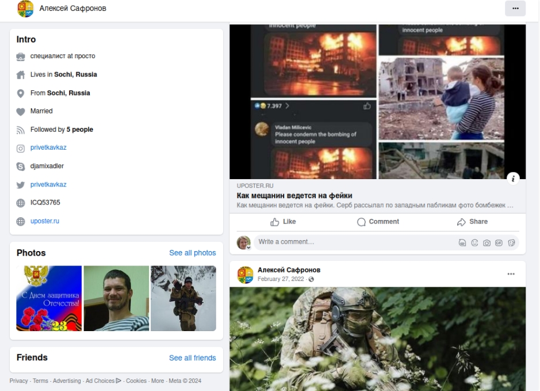Click the Meta © 2024 footer text
Image resolution: width=540 pixels, height=391 pixels.
(x=185, y=381)
